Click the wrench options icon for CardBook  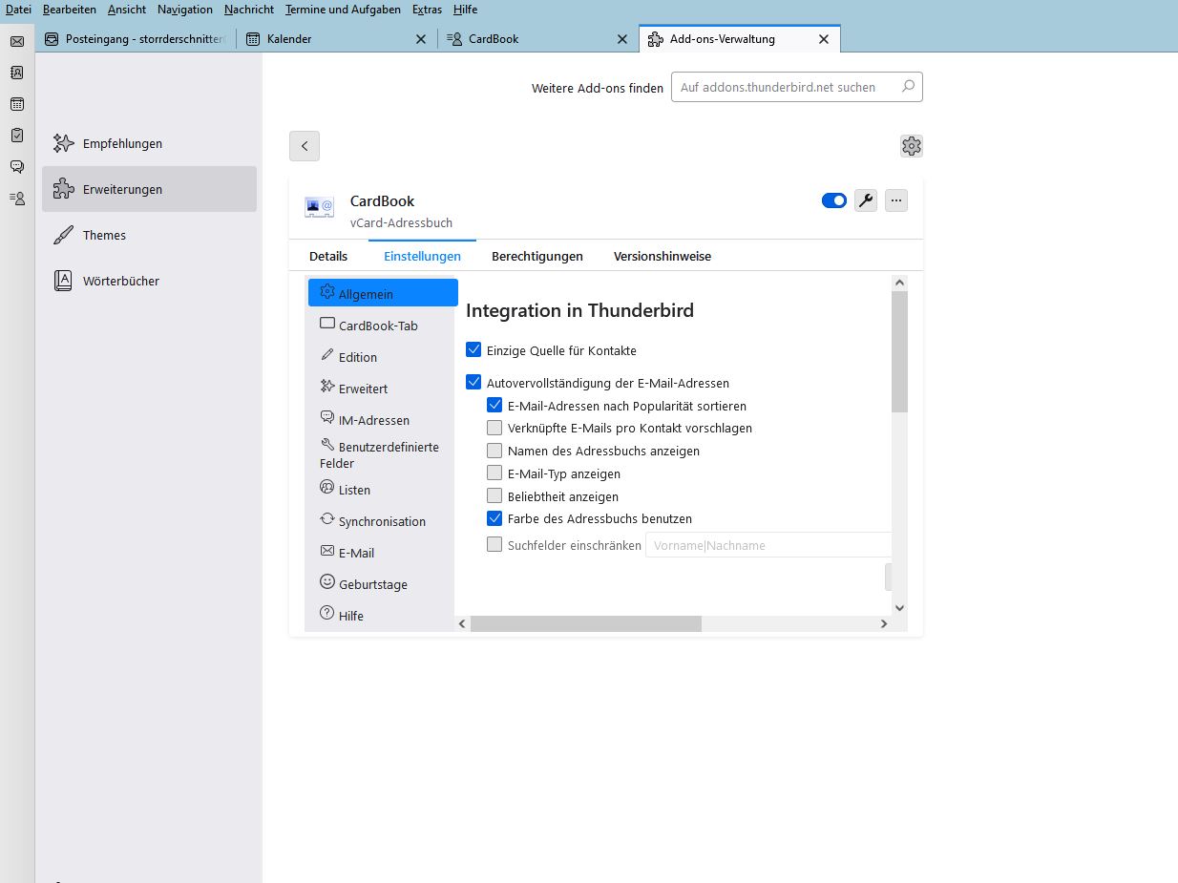pos(866,200)
